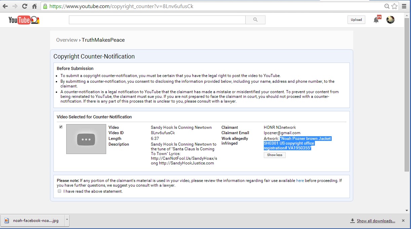Click the Upload button
The width and height of the screenshot is (411, 229).
356,20
